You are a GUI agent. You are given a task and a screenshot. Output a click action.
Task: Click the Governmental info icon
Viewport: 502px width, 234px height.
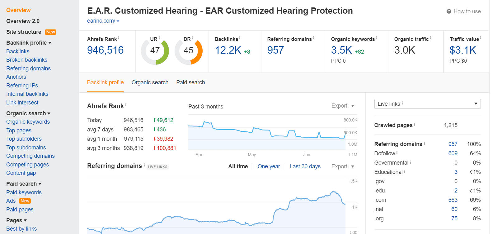[410, 162]
